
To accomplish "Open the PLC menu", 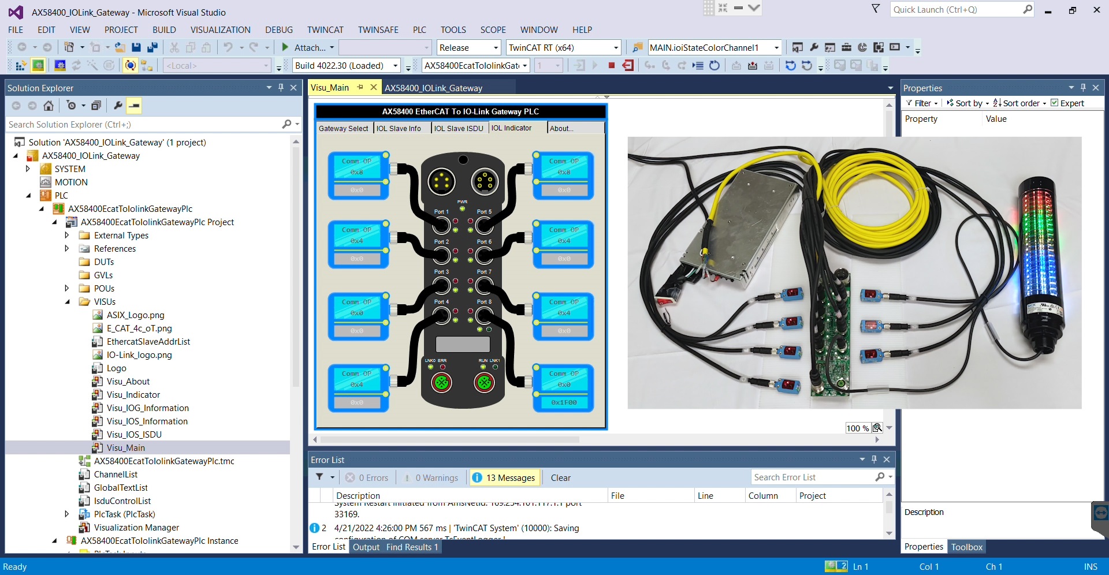I will [419, 30].
